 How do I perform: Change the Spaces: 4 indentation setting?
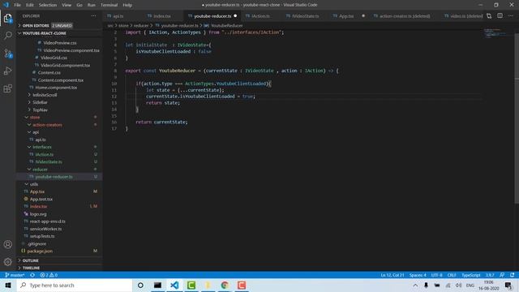pos(418,275)
